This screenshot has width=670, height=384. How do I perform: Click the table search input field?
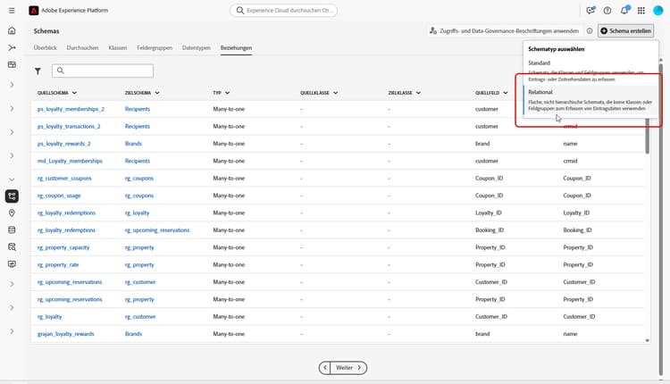[x=103, y=71]
